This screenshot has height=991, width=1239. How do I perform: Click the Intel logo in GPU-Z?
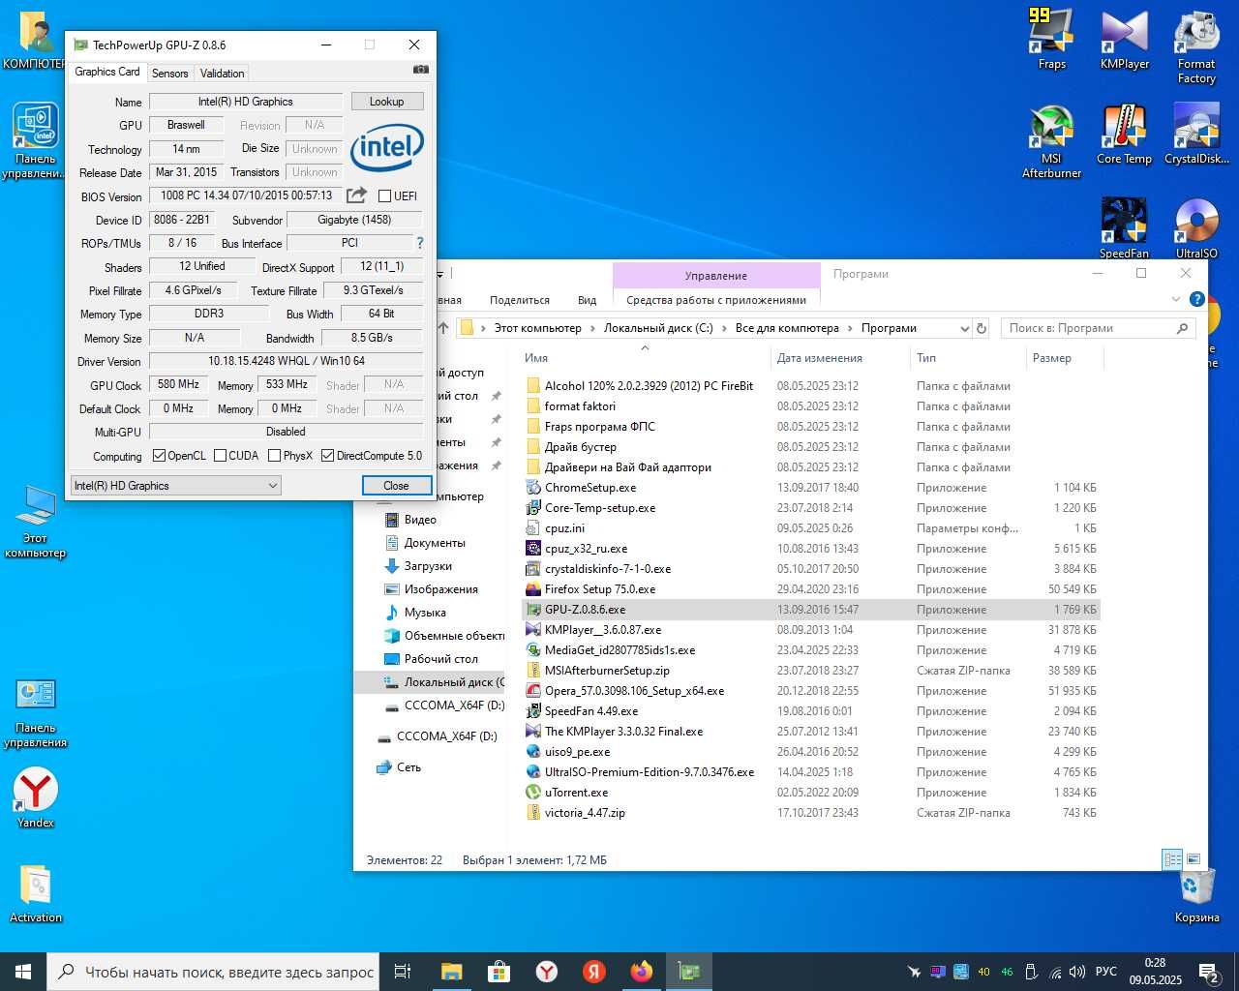tap(386, 149)
